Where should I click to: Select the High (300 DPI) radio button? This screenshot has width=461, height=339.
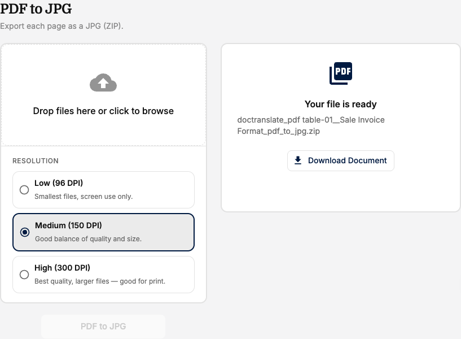[24, 275]
